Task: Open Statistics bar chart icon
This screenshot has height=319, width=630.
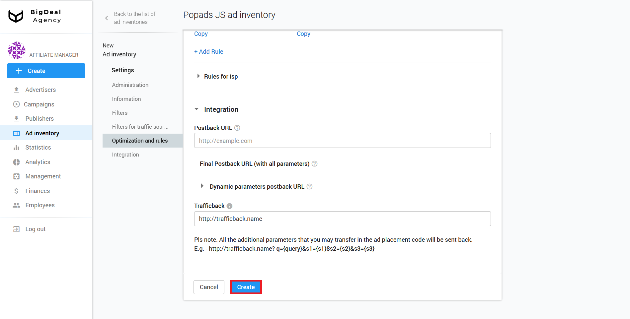Action: (x=17, y=147)
